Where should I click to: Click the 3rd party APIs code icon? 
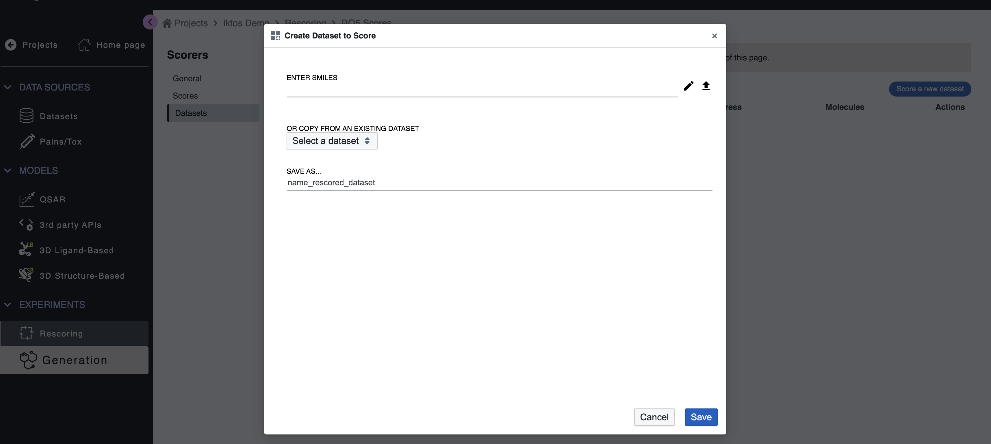27,225
